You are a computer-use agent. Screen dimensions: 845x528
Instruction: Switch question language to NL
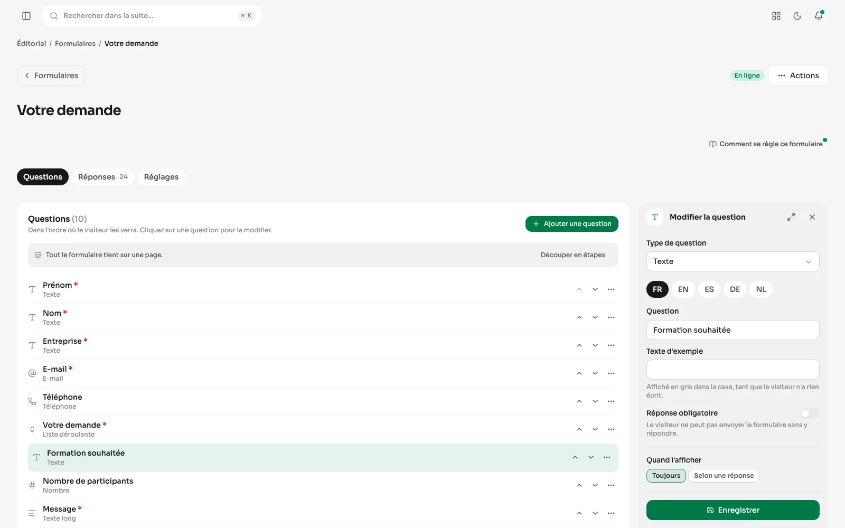(761, 289)
